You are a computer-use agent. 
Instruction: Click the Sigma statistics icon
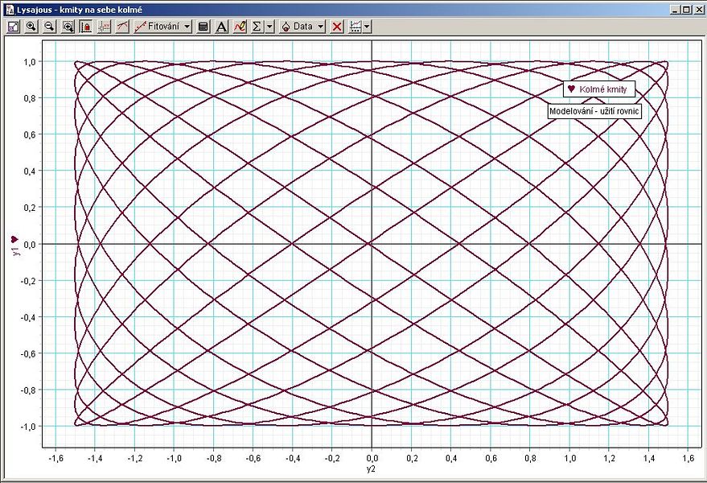pyautogui.click(x=257, y=27)
